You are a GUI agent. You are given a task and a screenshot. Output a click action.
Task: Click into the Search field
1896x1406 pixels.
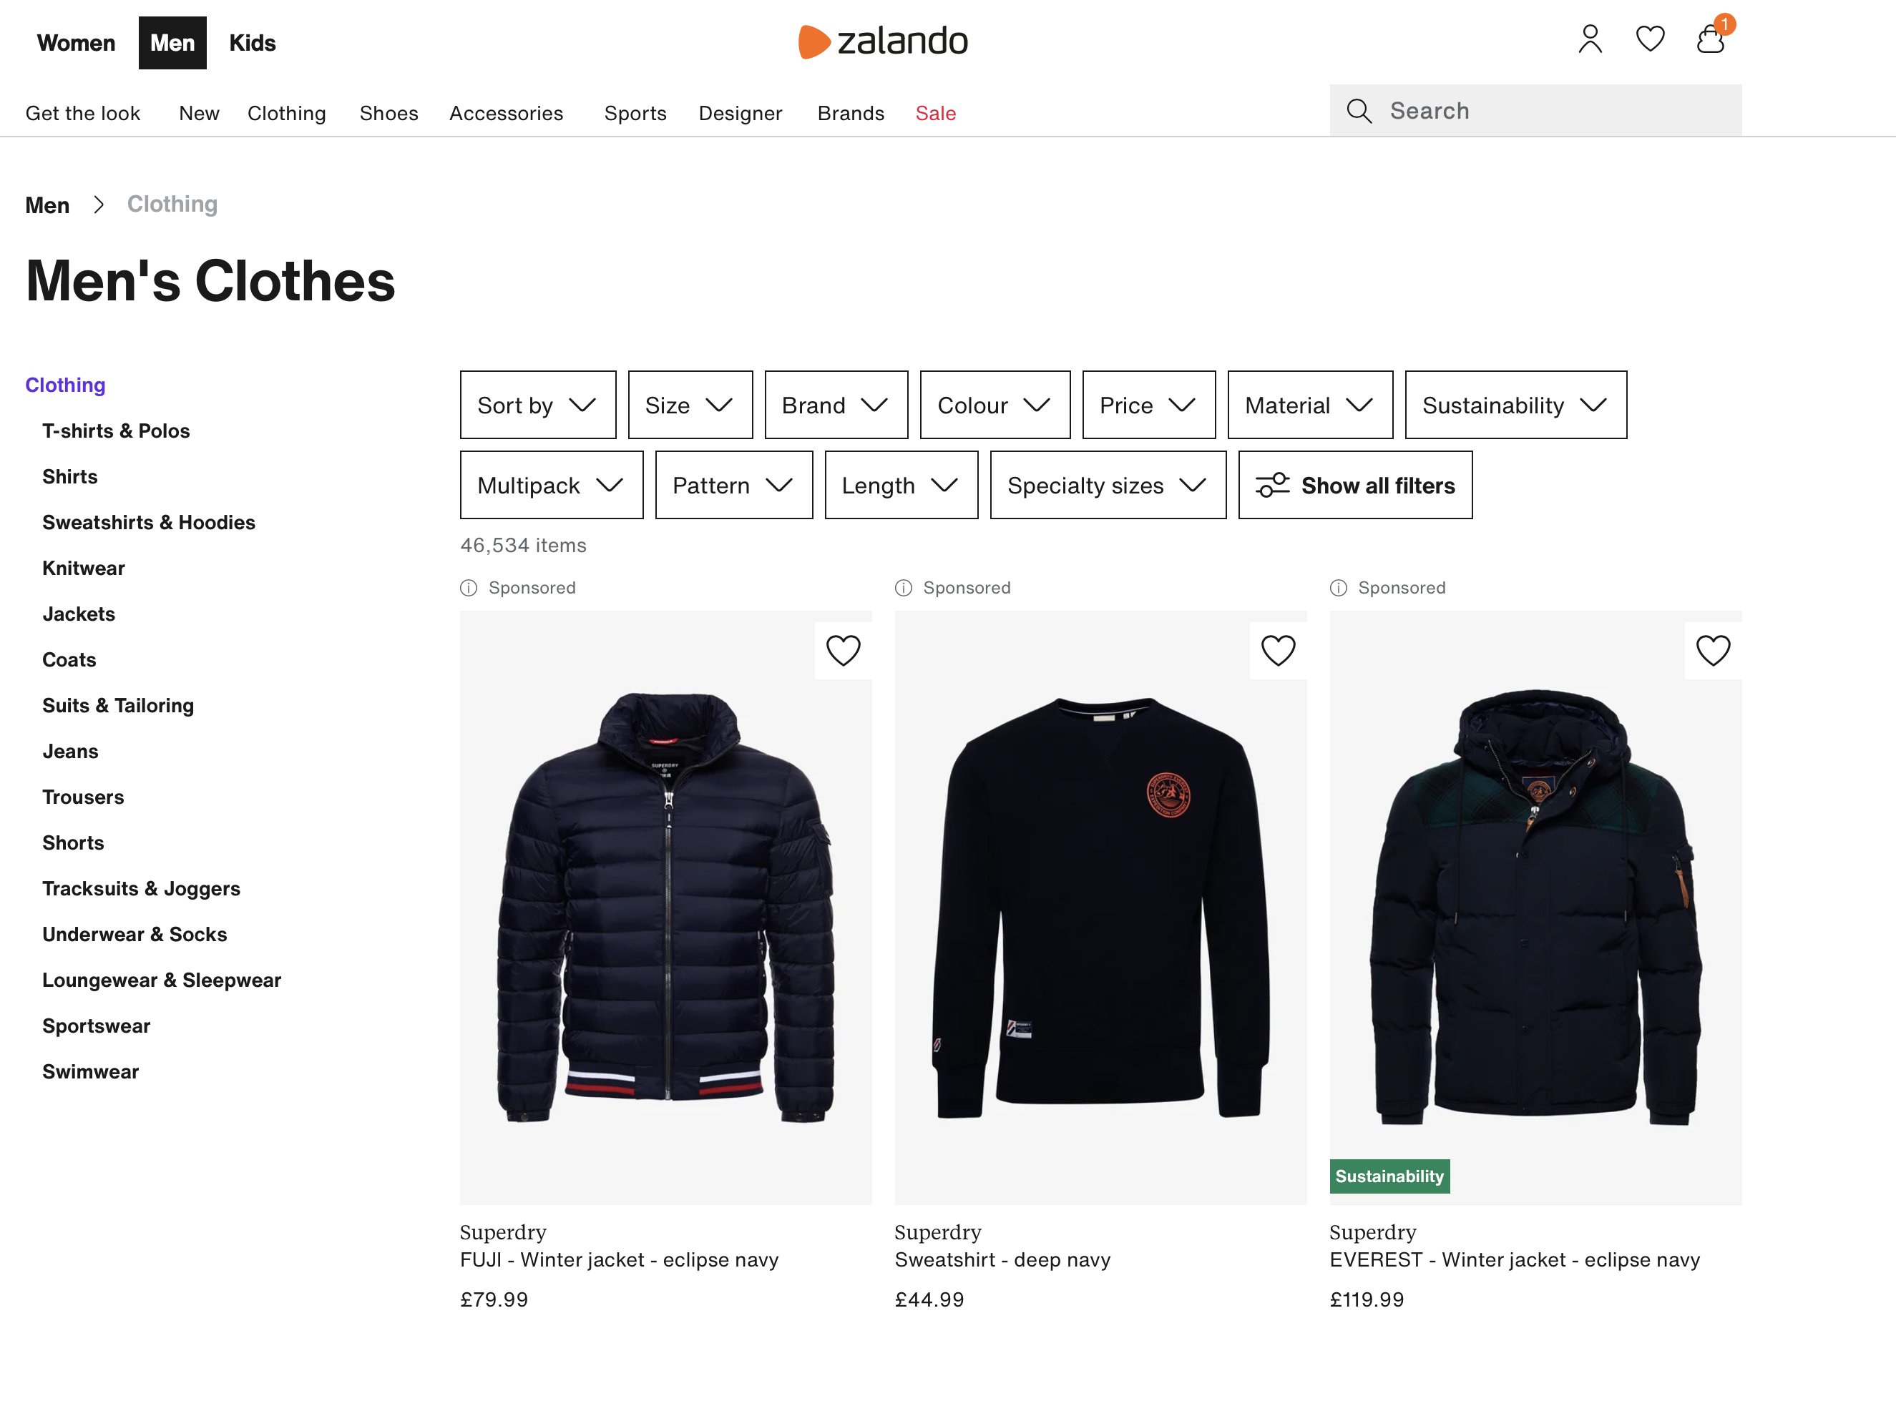(1535, 111)
